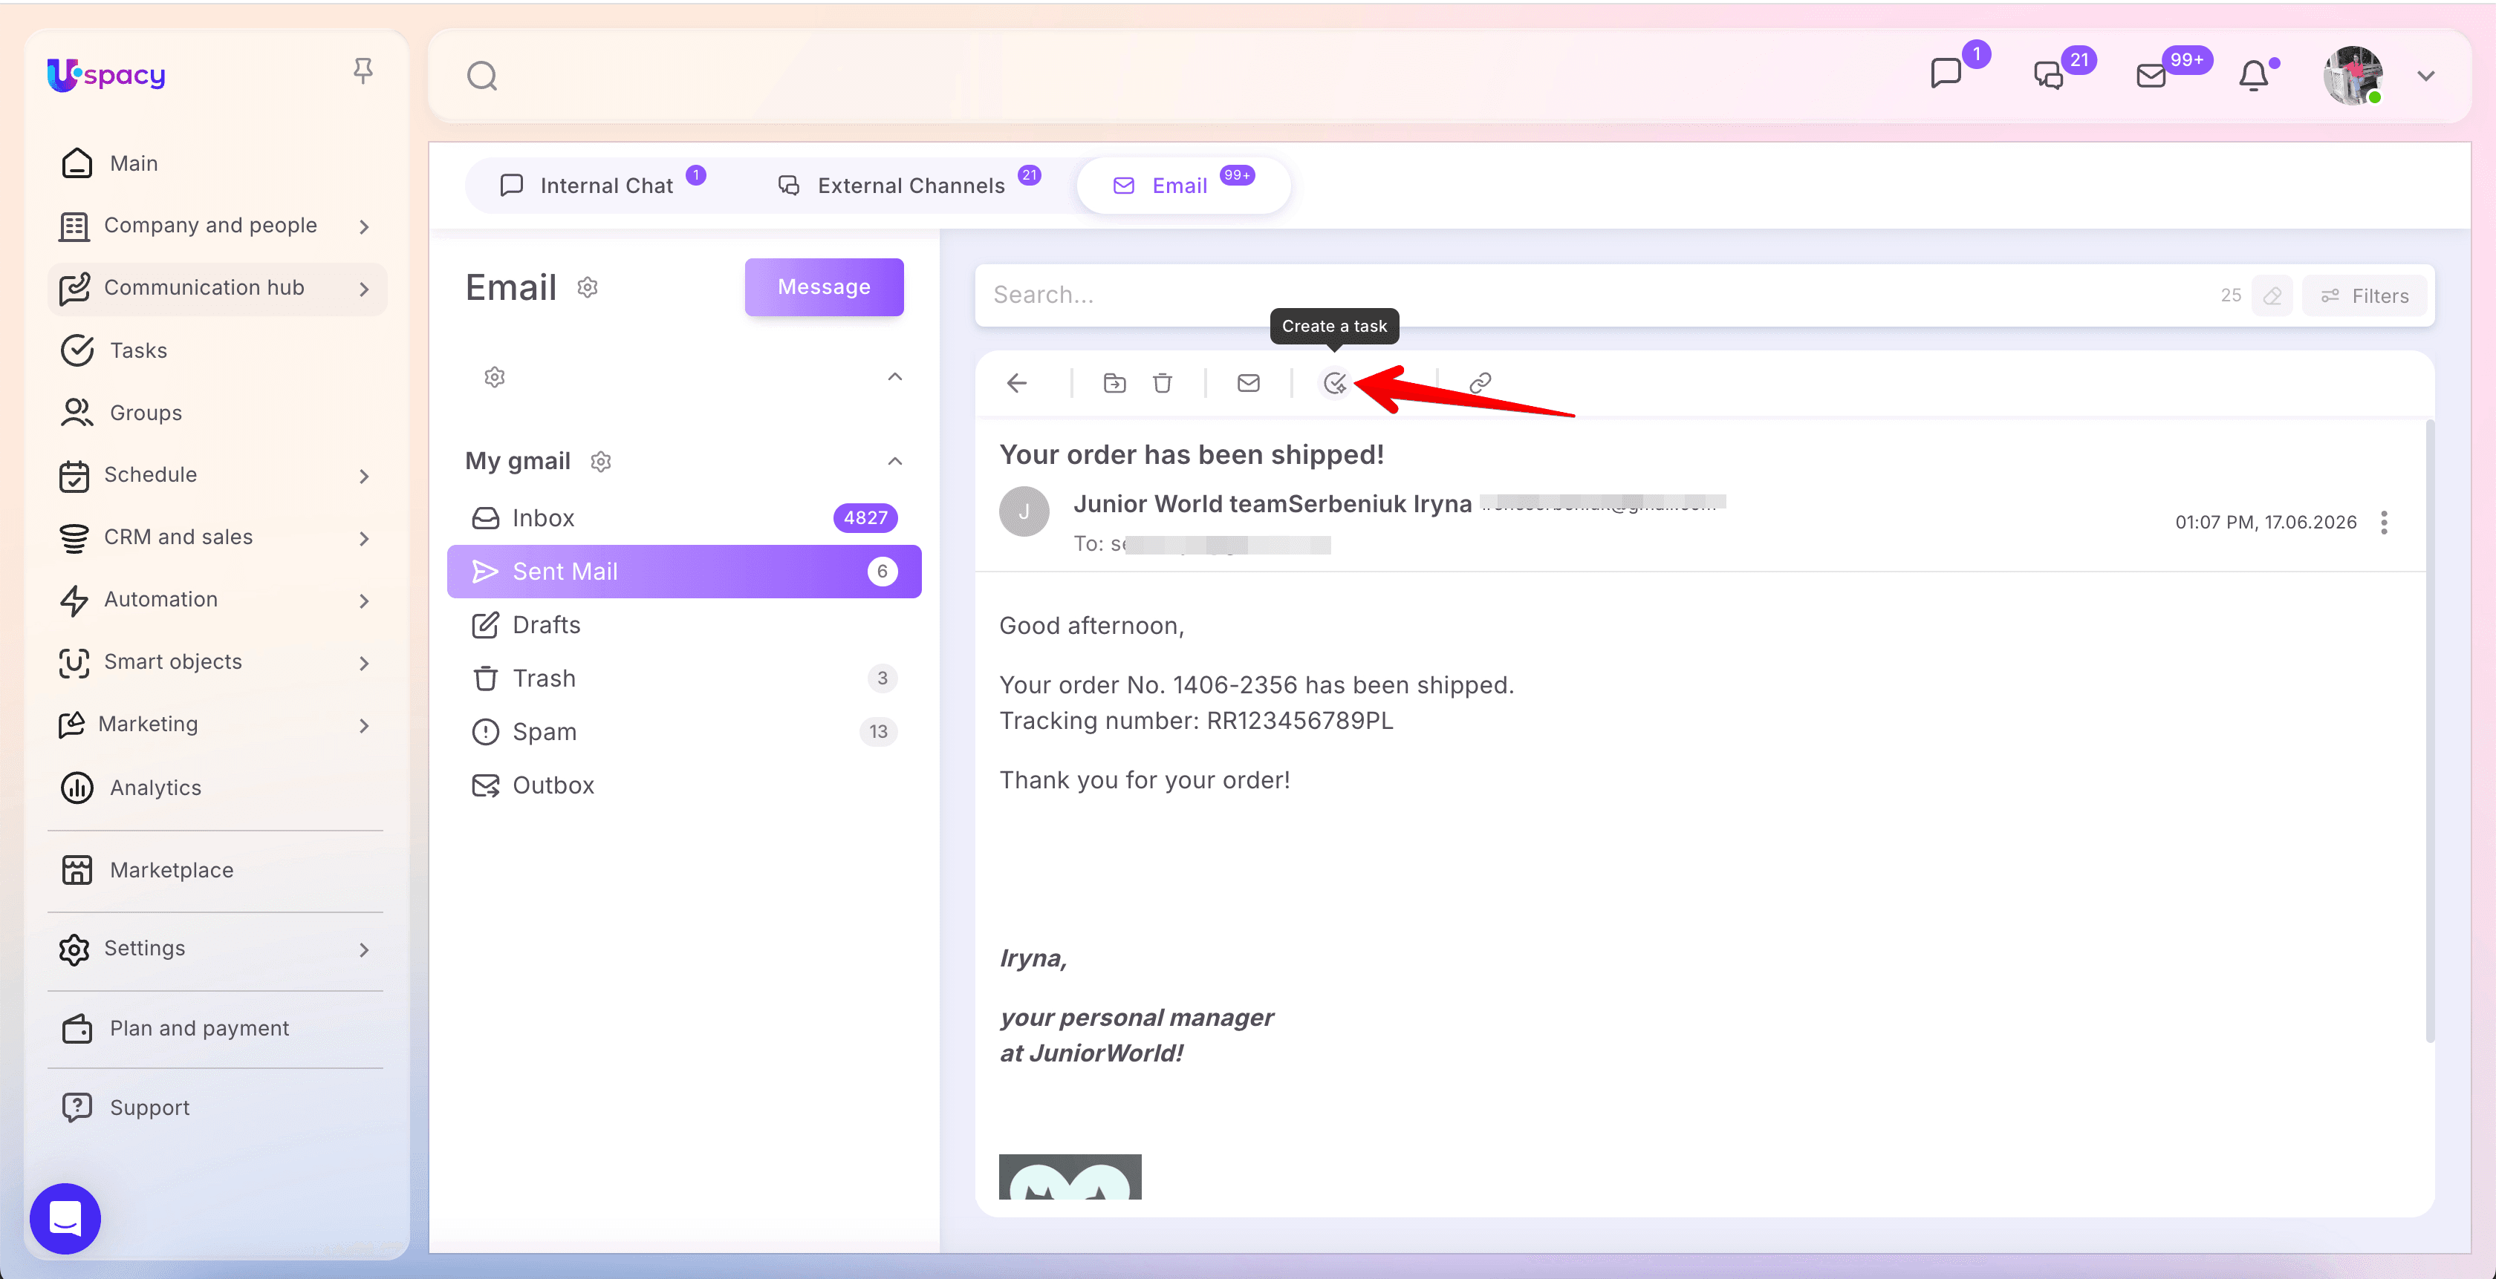Open email notifications icon in header
The image size is (2496, 1279).
pyautogui.click(x=2151, y=76)
